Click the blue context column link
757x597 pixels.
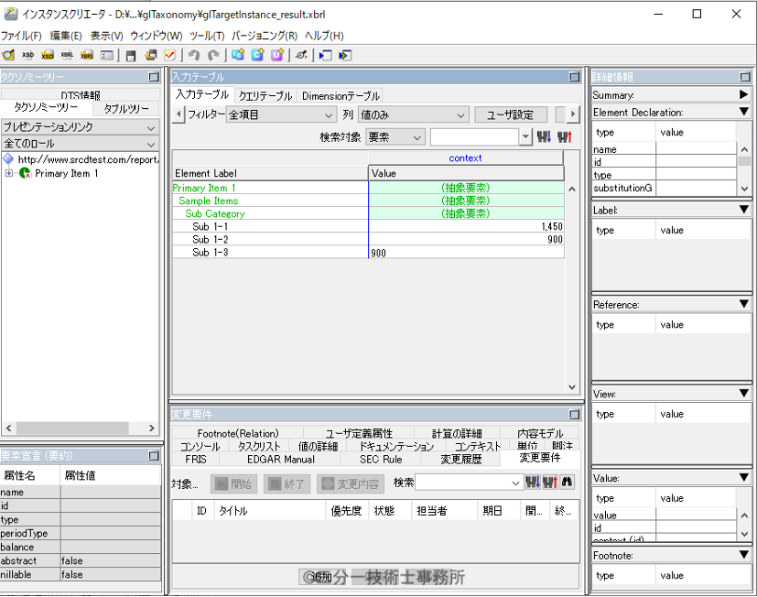coord(465,157)
